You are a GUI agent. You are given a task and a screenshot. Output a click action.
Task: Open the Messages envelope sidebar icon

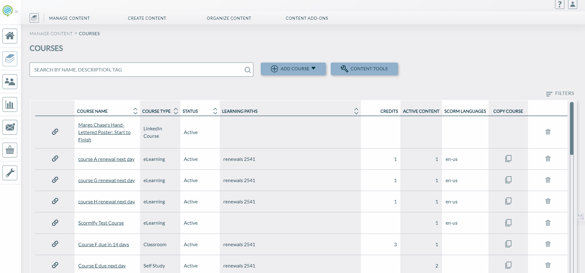coord(10,127)
